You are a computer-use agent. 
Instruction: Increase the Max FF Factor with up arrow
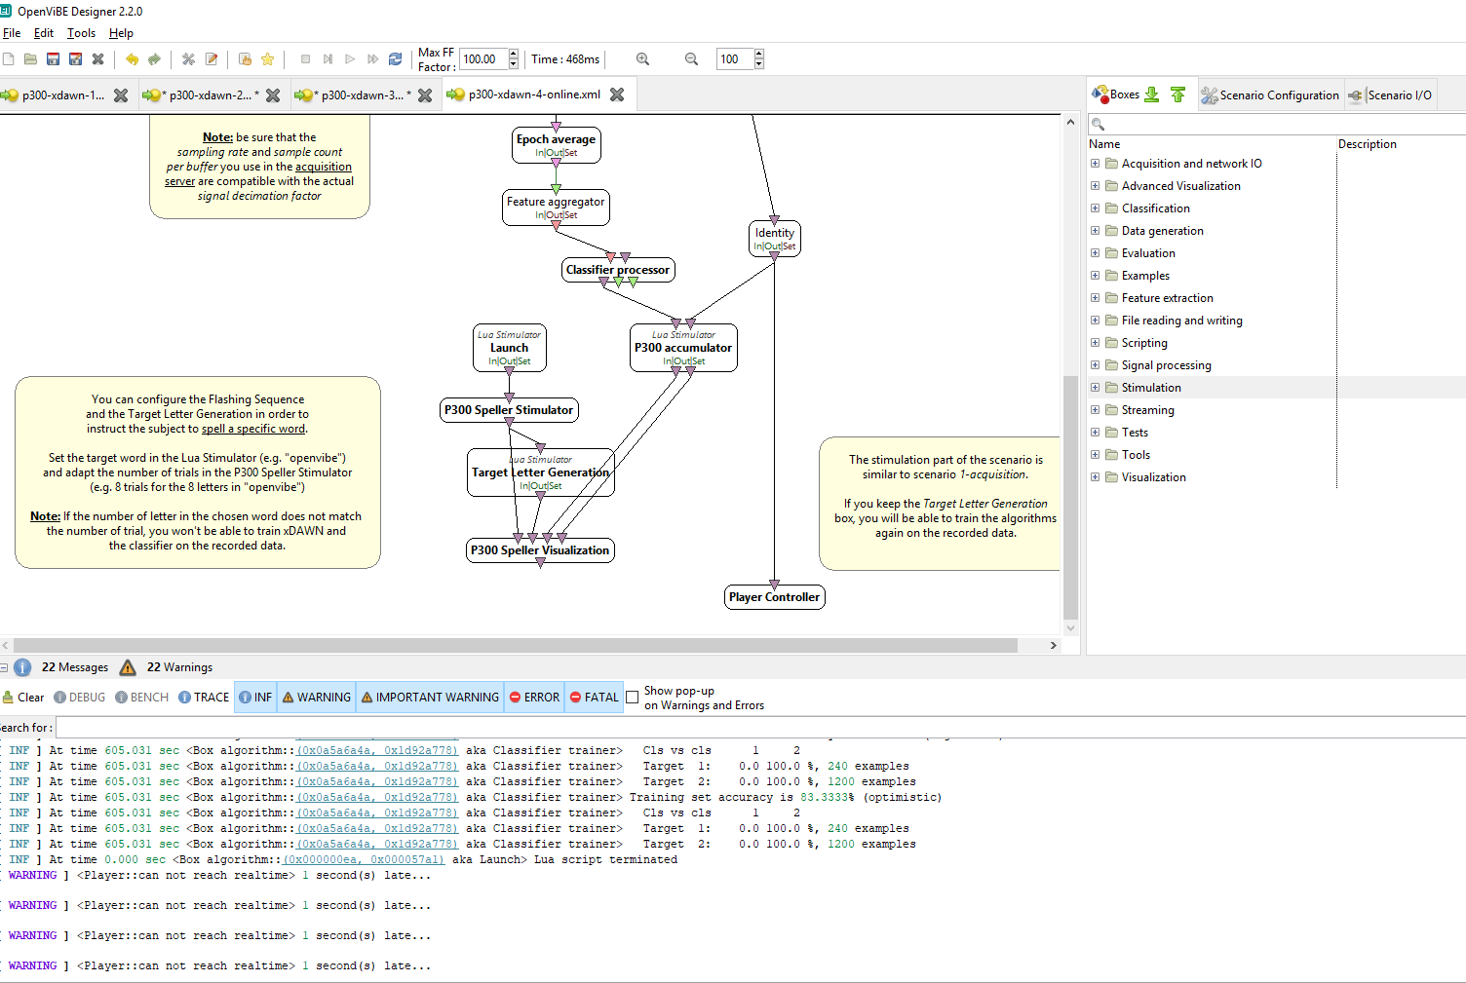click(514, 54)
